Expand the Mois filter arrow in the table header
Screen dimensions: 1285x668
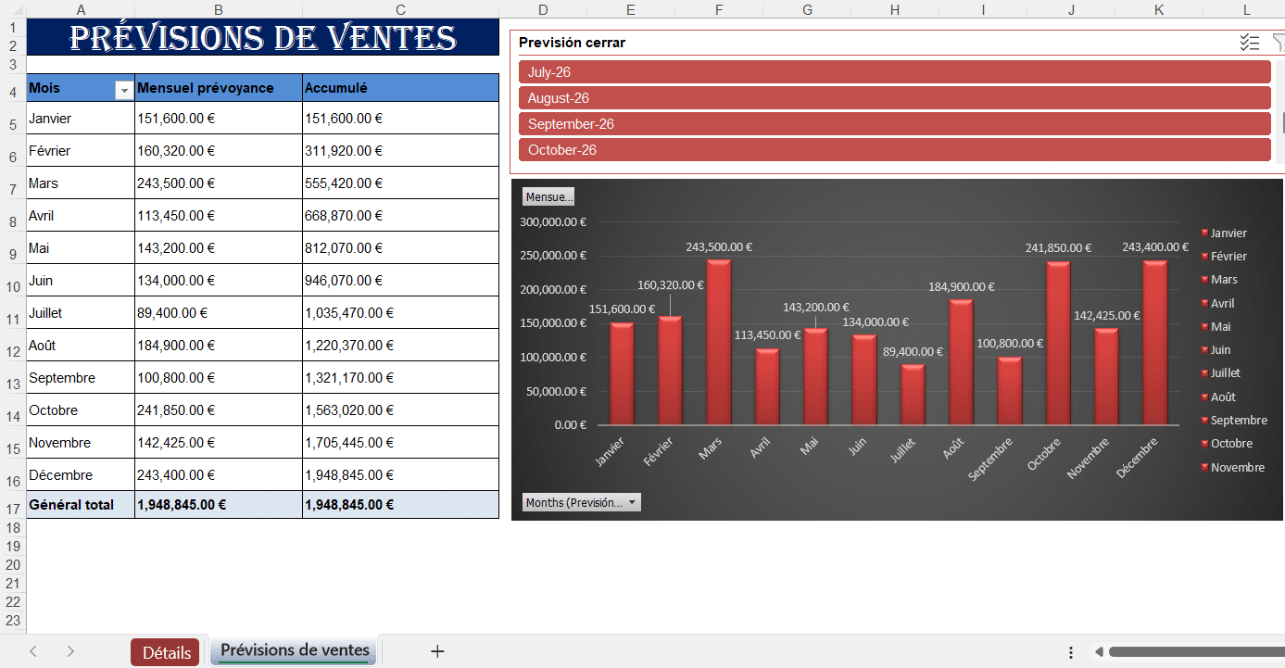pos(123,88)
